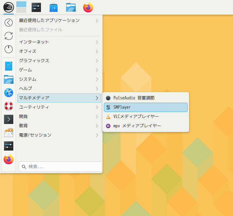
Task: Open the 開発 menu category
Action: coord(59,117)
